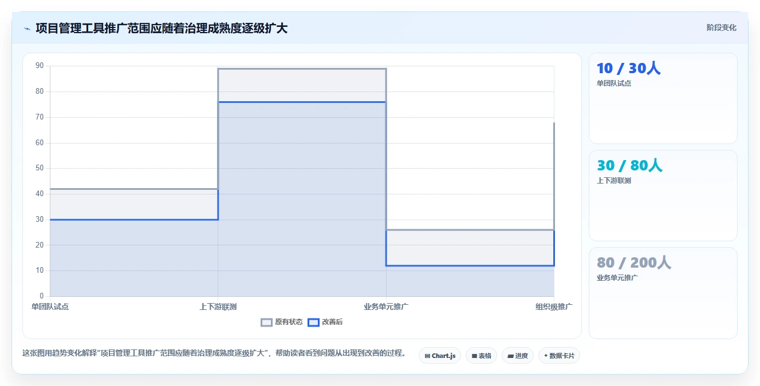Click the lightning icon beside the title

click(x=27, y=29)
